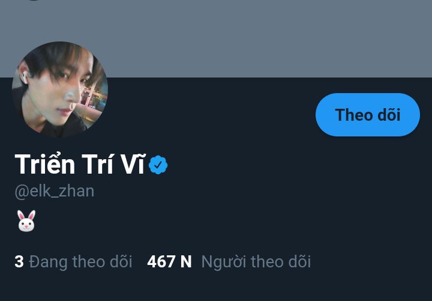Click the gray header banner image

(240, 36)
